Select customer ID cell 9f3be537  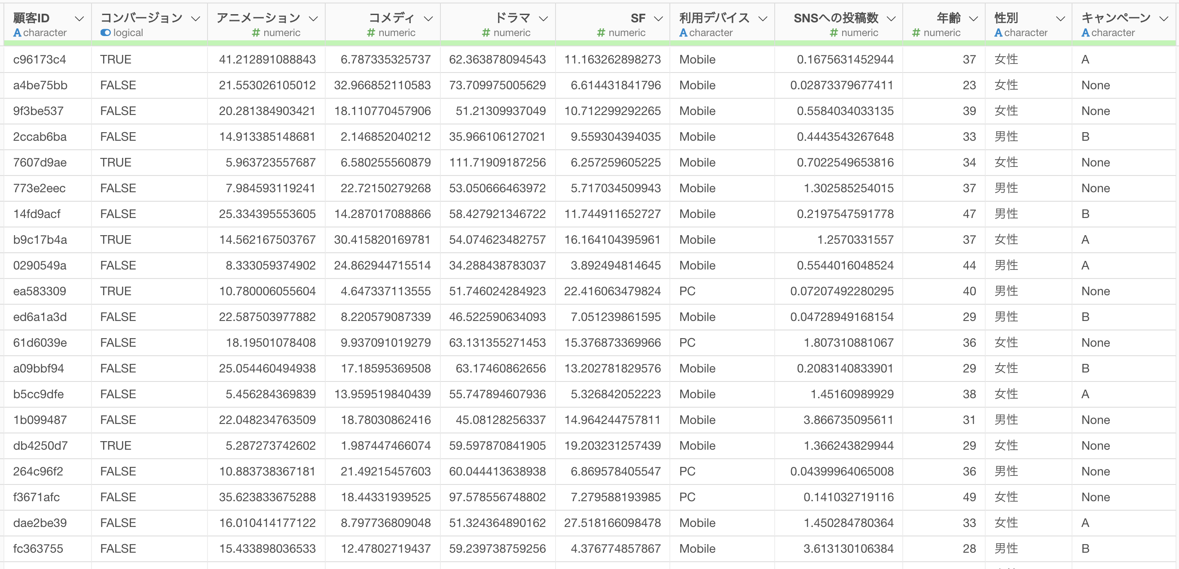coord(38,111)
